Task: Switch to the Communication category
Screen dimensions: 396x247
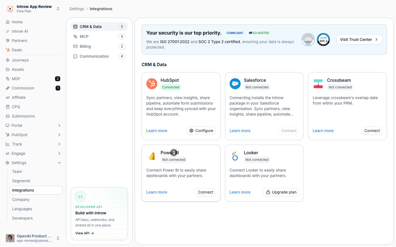Action: click(x=99, y=56)
